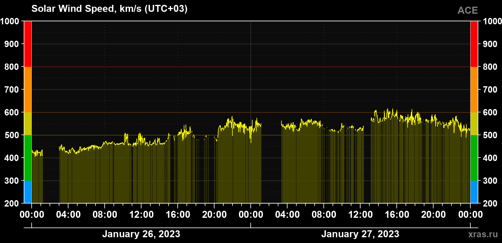Click the 04:00 time label for January 27
The width and height of the screenshot is (502, 243).
(x=288, y=215)
